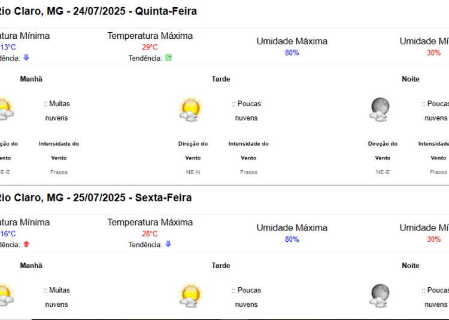Click the cloudy morning icon for Quinta-Feira

[x=6, y=109]
